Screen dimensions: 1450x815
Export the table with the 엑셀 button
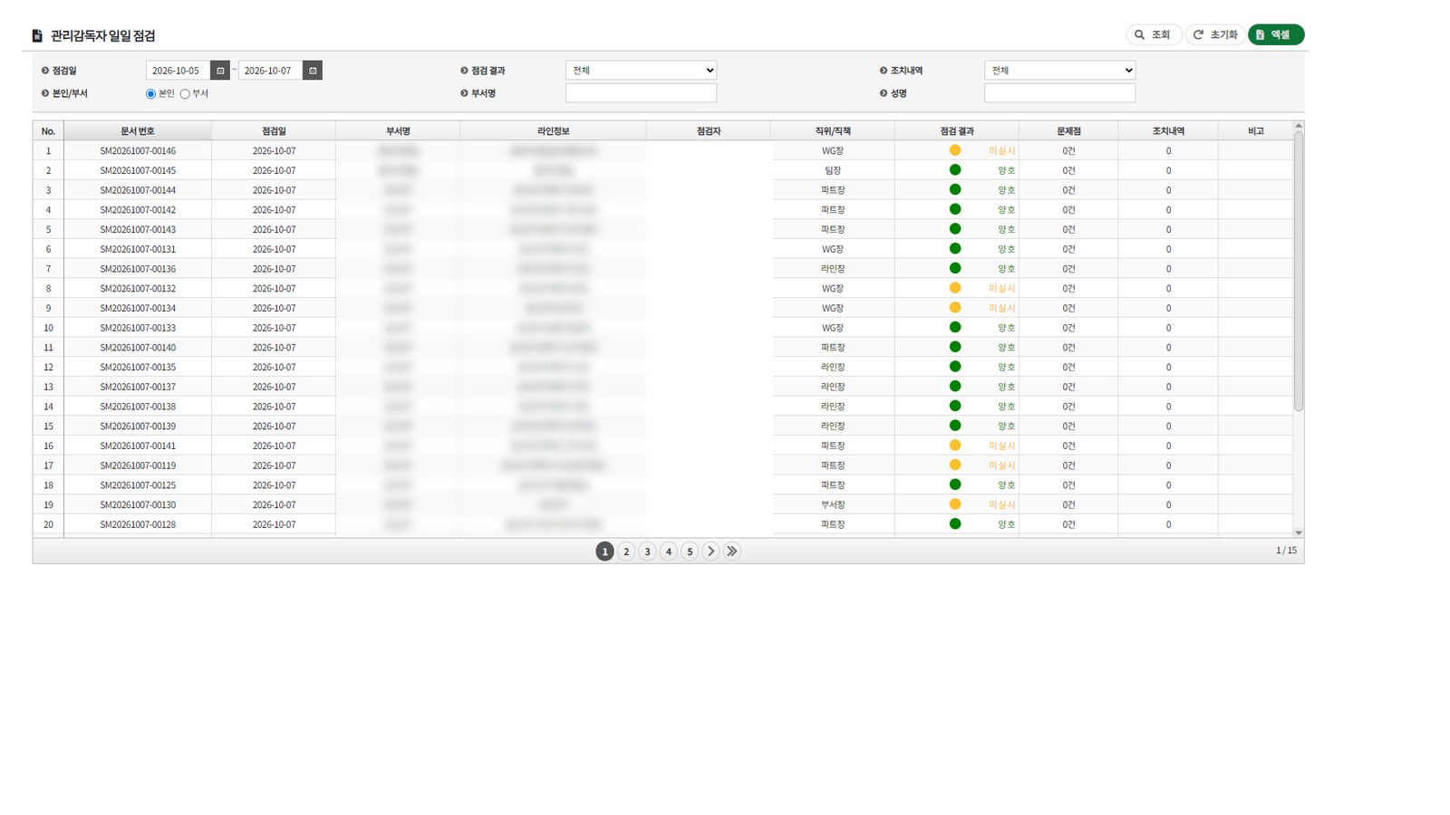[x=1276, y=34]
